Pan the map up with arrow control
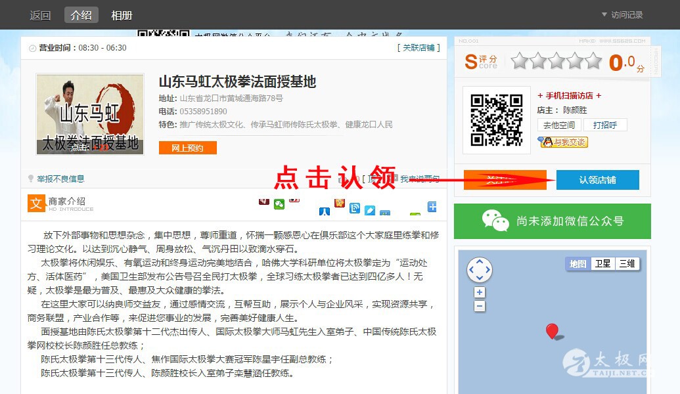 480,261
